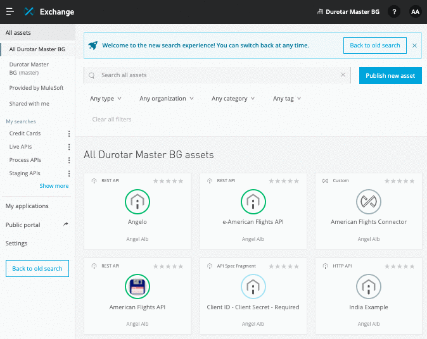Click the Public portal external arrow icon
The height and width of the screenshot is (339, 427).
(x=66, y=225)
